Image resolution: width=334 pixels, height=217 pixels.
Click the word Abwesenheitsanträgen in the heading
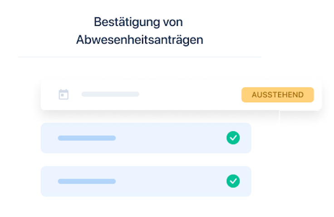coord(140,40)
